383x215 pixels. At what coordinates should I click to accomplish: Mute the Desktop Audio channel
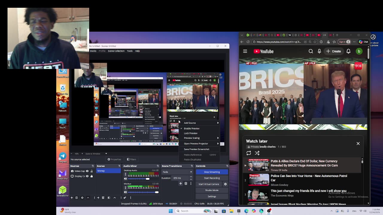125,179
